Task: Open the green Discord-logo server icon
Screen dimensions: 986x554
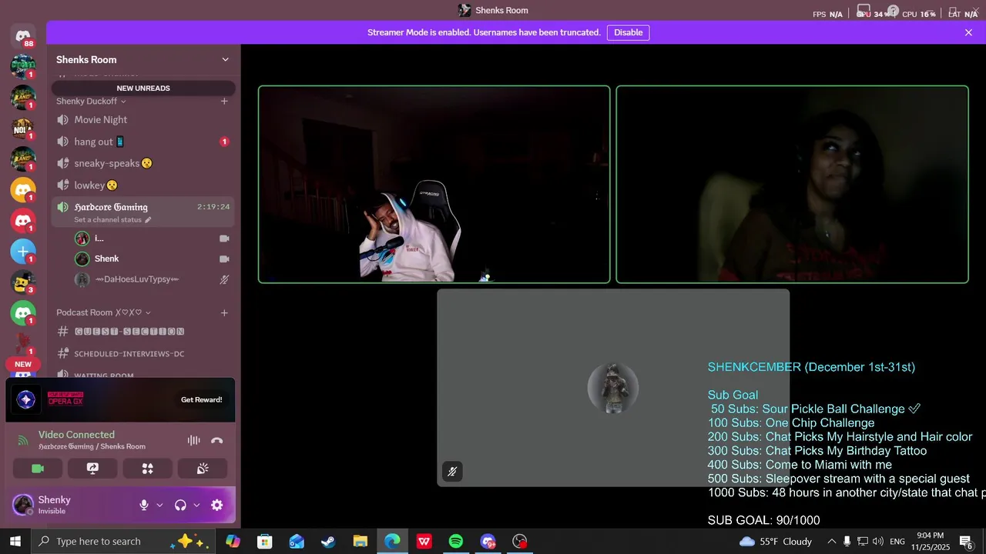Action: [23, 313]
